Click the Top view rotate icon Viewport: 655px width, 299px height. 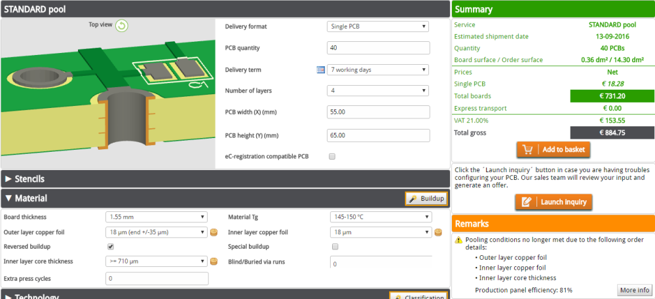122,26
